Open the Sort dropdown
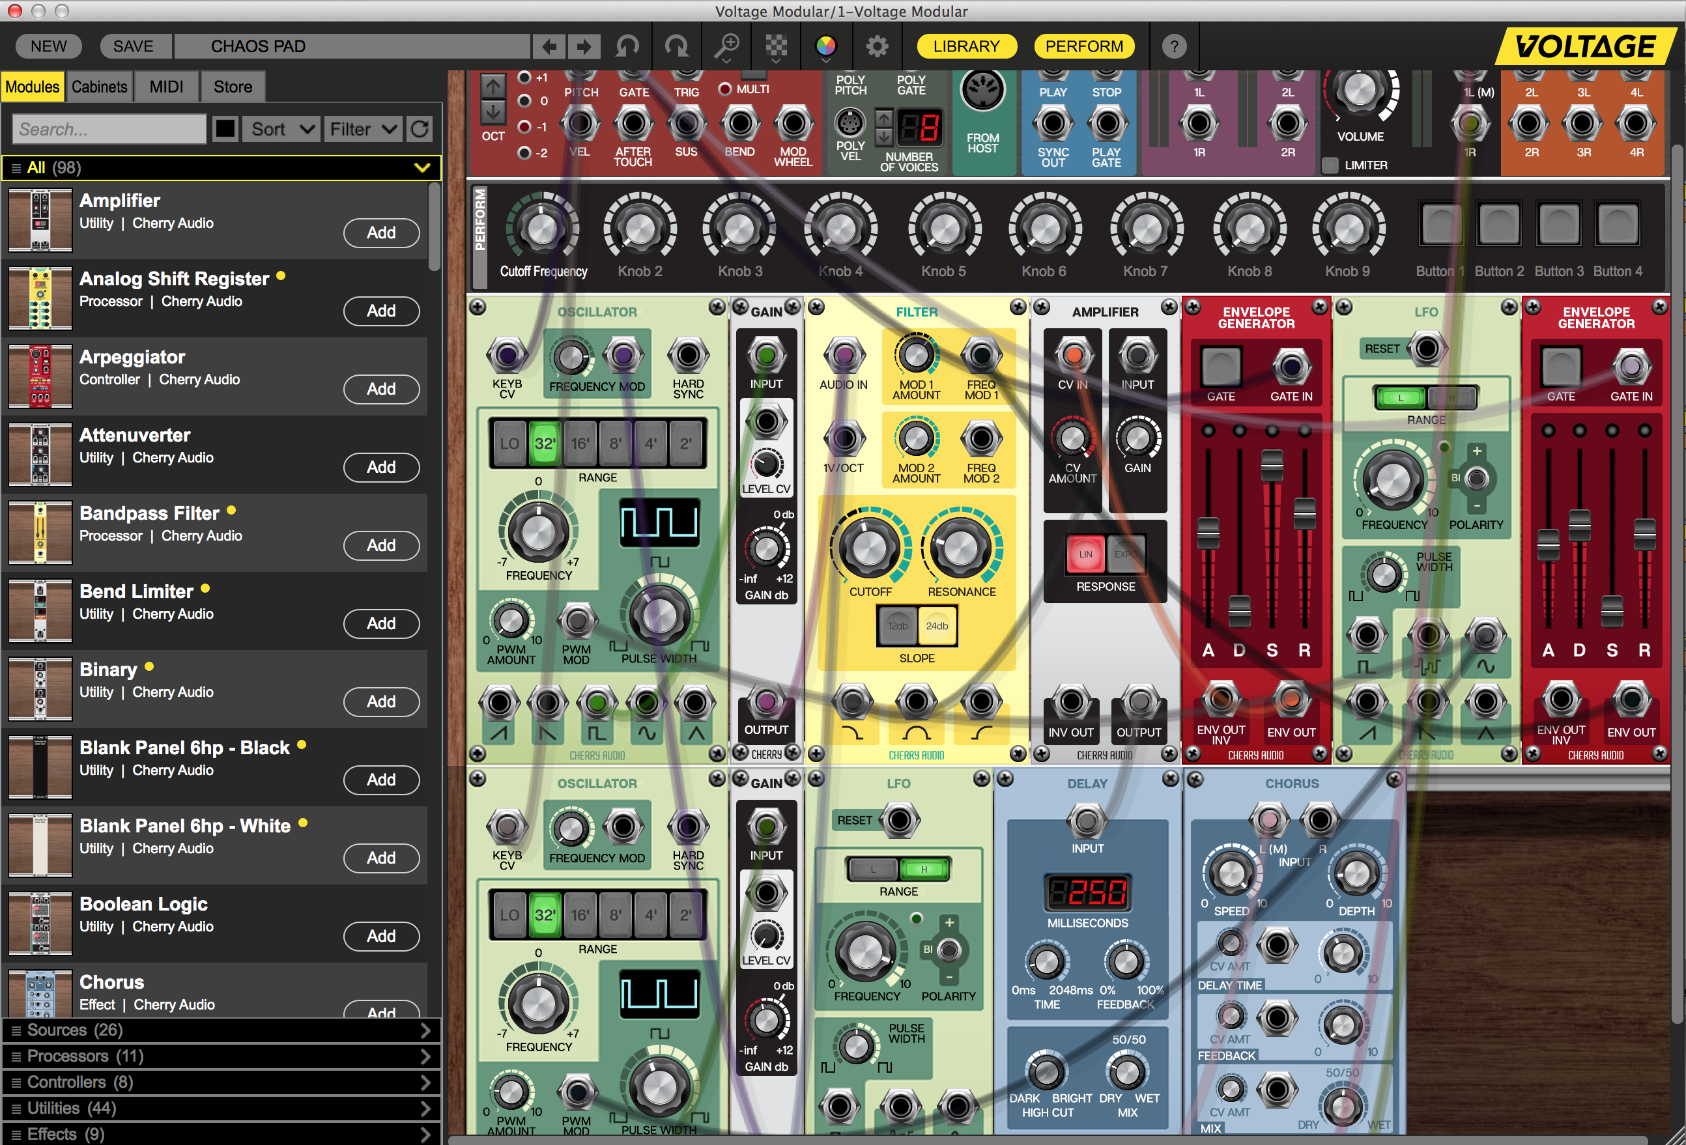Viewport: 1686px width, 1145px height. [x=281, y=128]
